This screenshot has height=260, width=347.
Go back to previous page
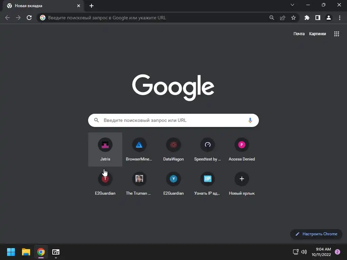pyautogui.click(x=7, y=18)
